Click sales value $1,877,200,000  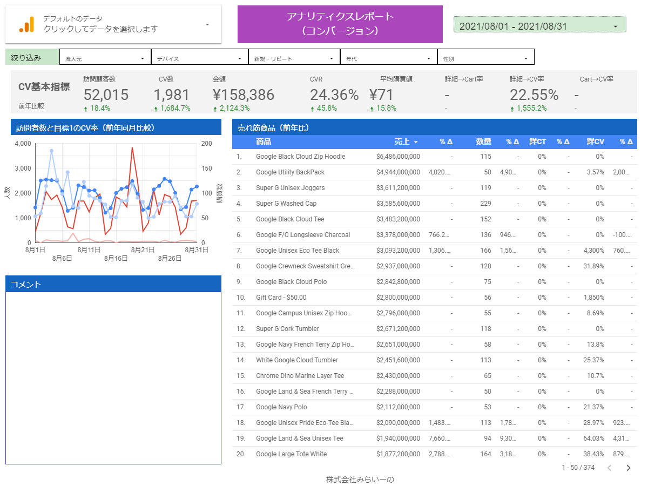click(398, 454)
